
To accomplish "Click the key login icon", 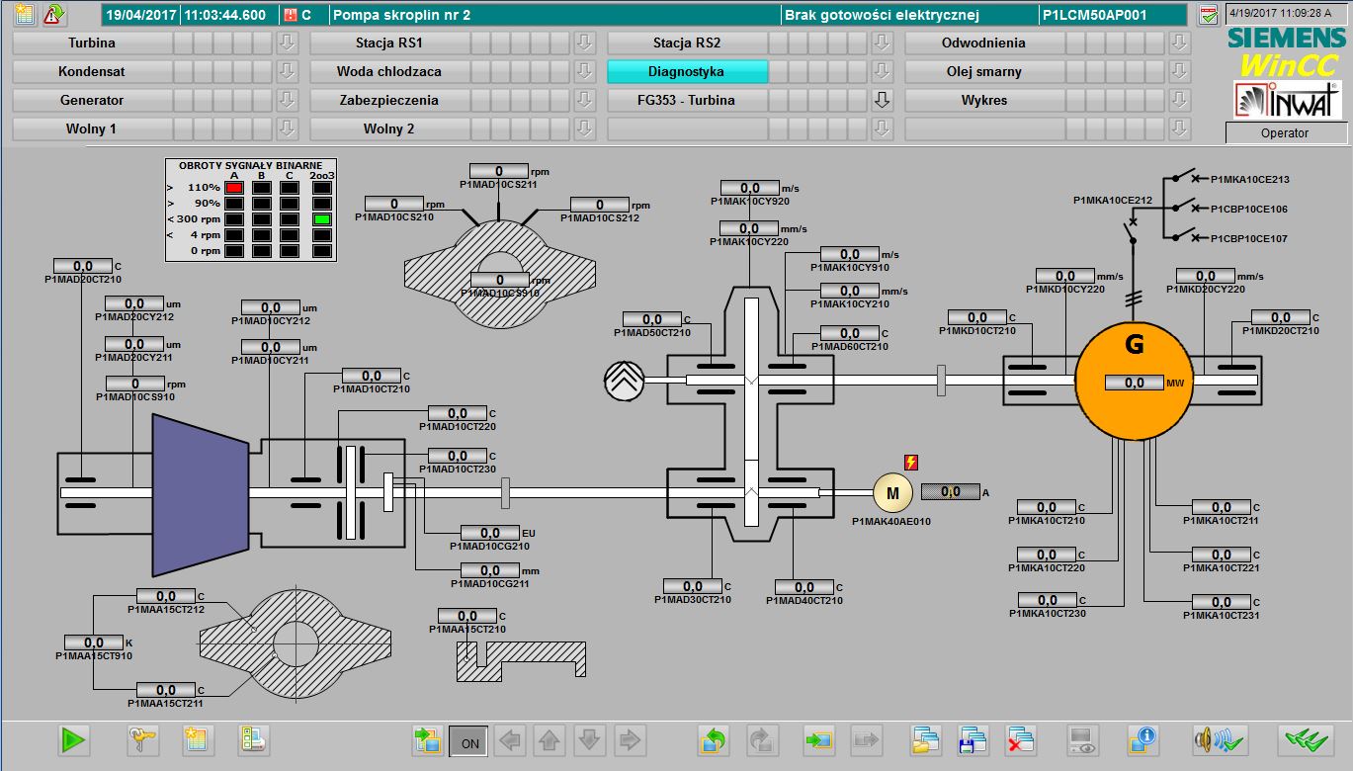I will pos(143,739).
